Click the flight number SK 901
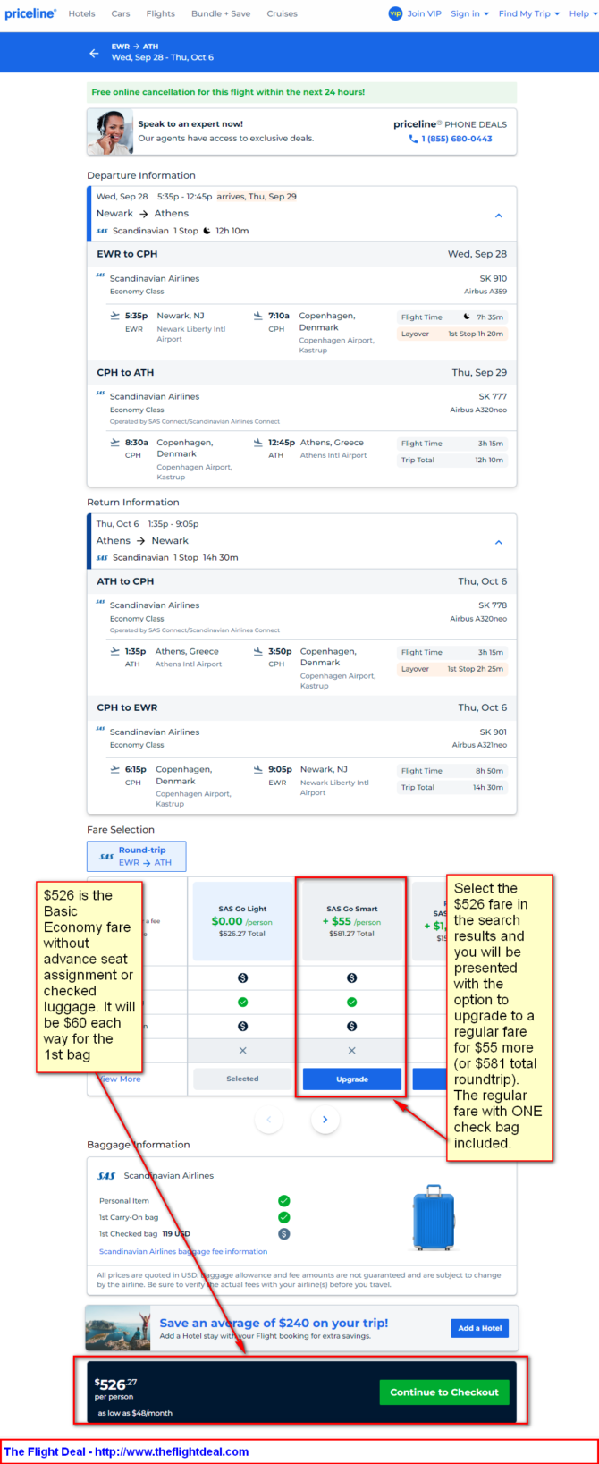The image size is (599, 1464). (x=493, y=732)
